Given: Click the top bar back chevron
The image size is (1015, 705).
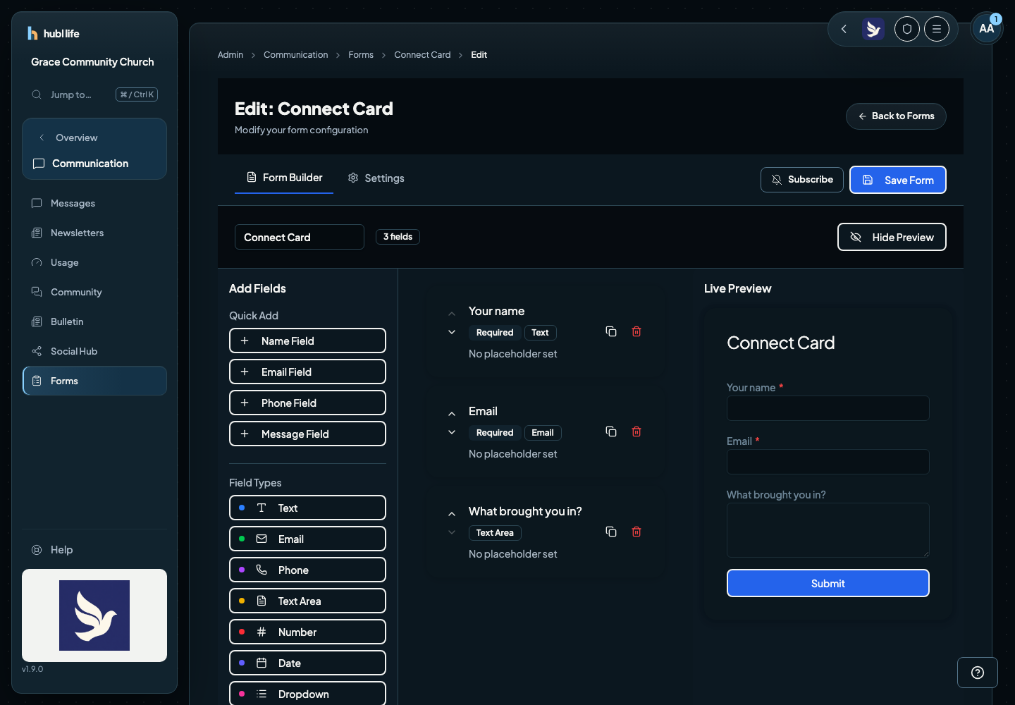Looking at the screenshot, I should [x=844, y=29].
